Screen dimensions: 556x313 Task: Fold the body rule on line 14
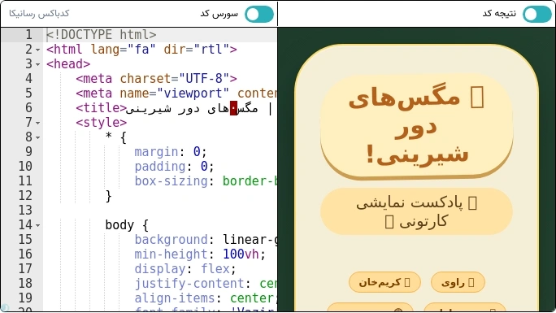(38, 225)
